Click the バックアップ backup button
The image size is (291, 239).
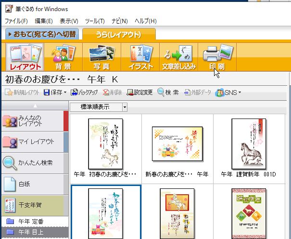pos(84,93)
